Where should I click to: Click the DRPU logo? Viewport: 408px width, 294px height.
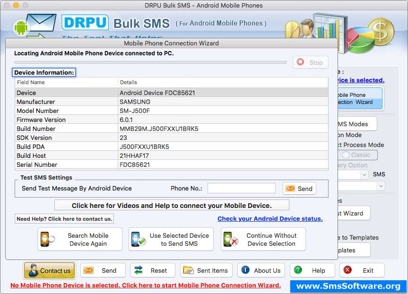tap(85, 23)
